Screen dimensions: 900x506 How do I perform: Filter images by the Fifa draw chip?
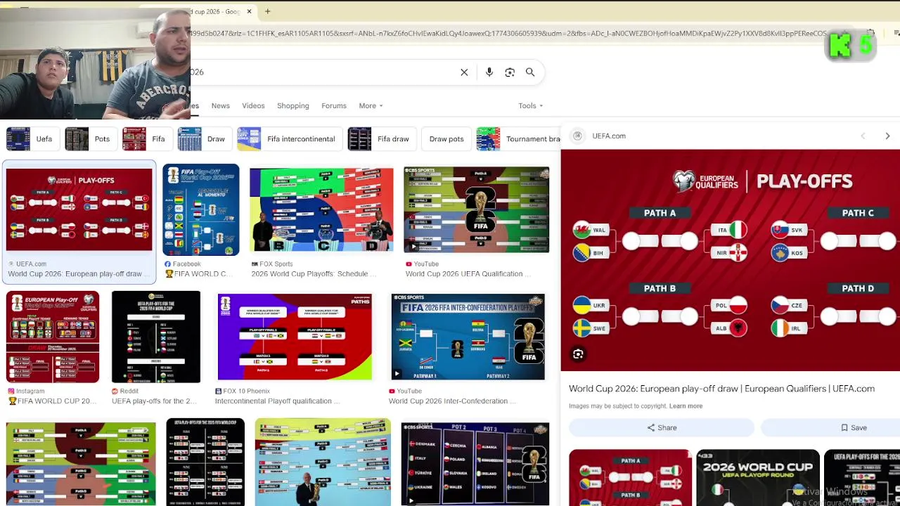point(380,139)
